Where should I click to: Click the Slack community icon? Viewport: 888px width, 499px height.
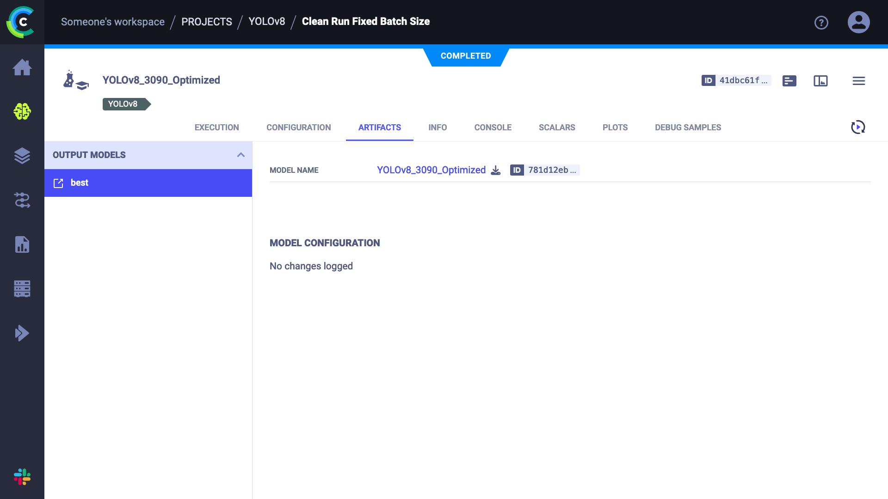pyautogui.click(x=22, y=477)
